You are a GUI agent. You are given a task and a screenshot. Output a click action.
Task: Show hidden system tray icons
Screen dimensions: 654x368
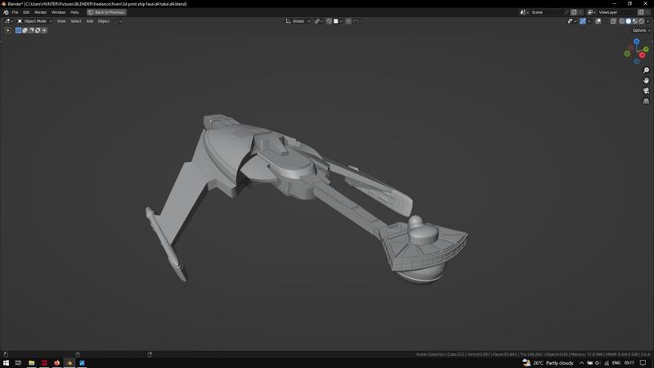point(581,363)
